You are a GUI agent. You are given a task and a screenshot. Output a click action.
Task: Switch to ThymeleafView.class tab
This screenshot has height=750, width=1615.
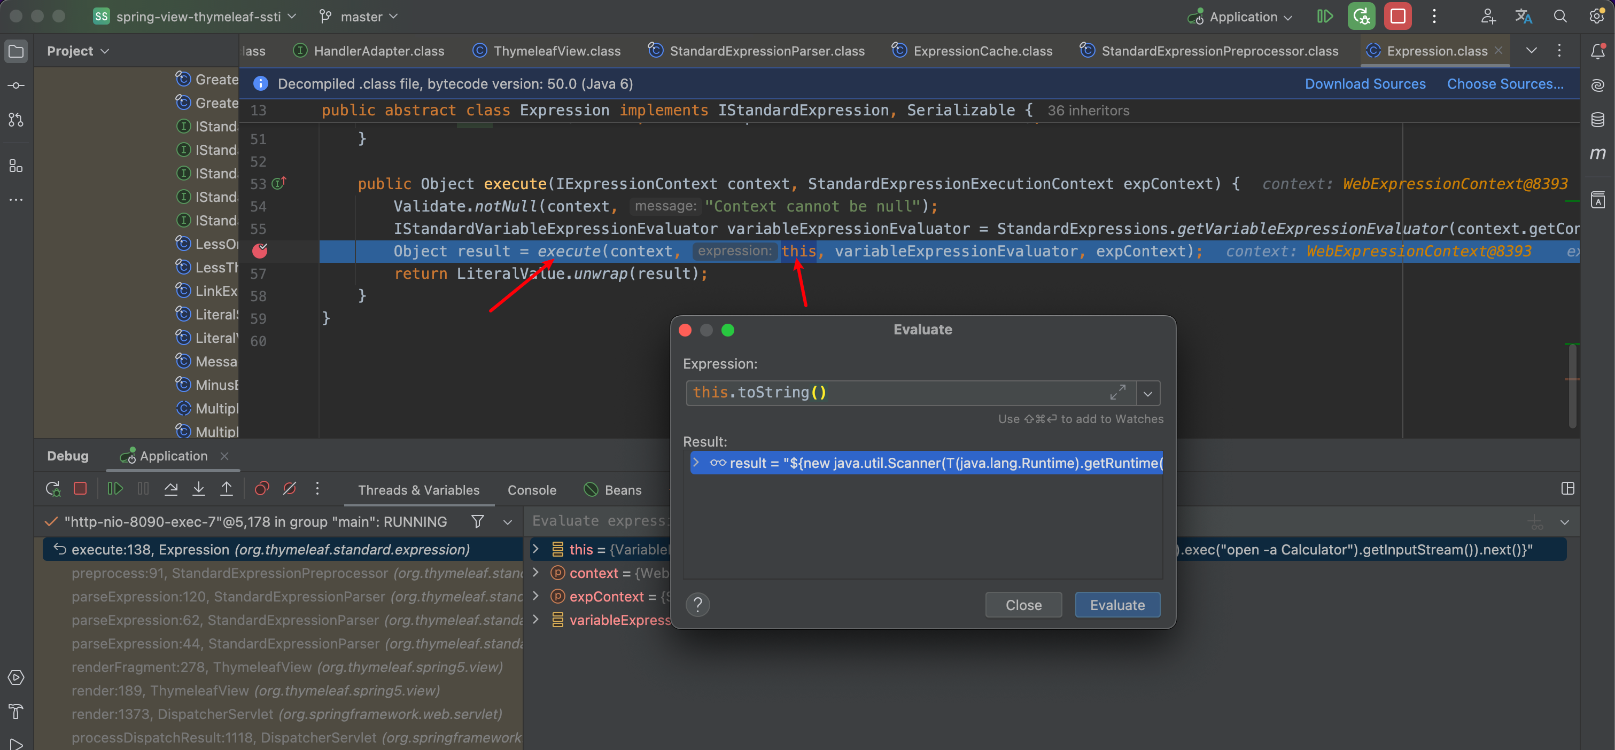click(546, 51)
